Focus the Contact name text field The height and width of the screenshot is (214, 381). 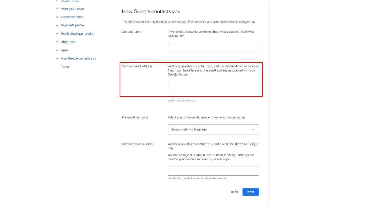pos(213,48)
